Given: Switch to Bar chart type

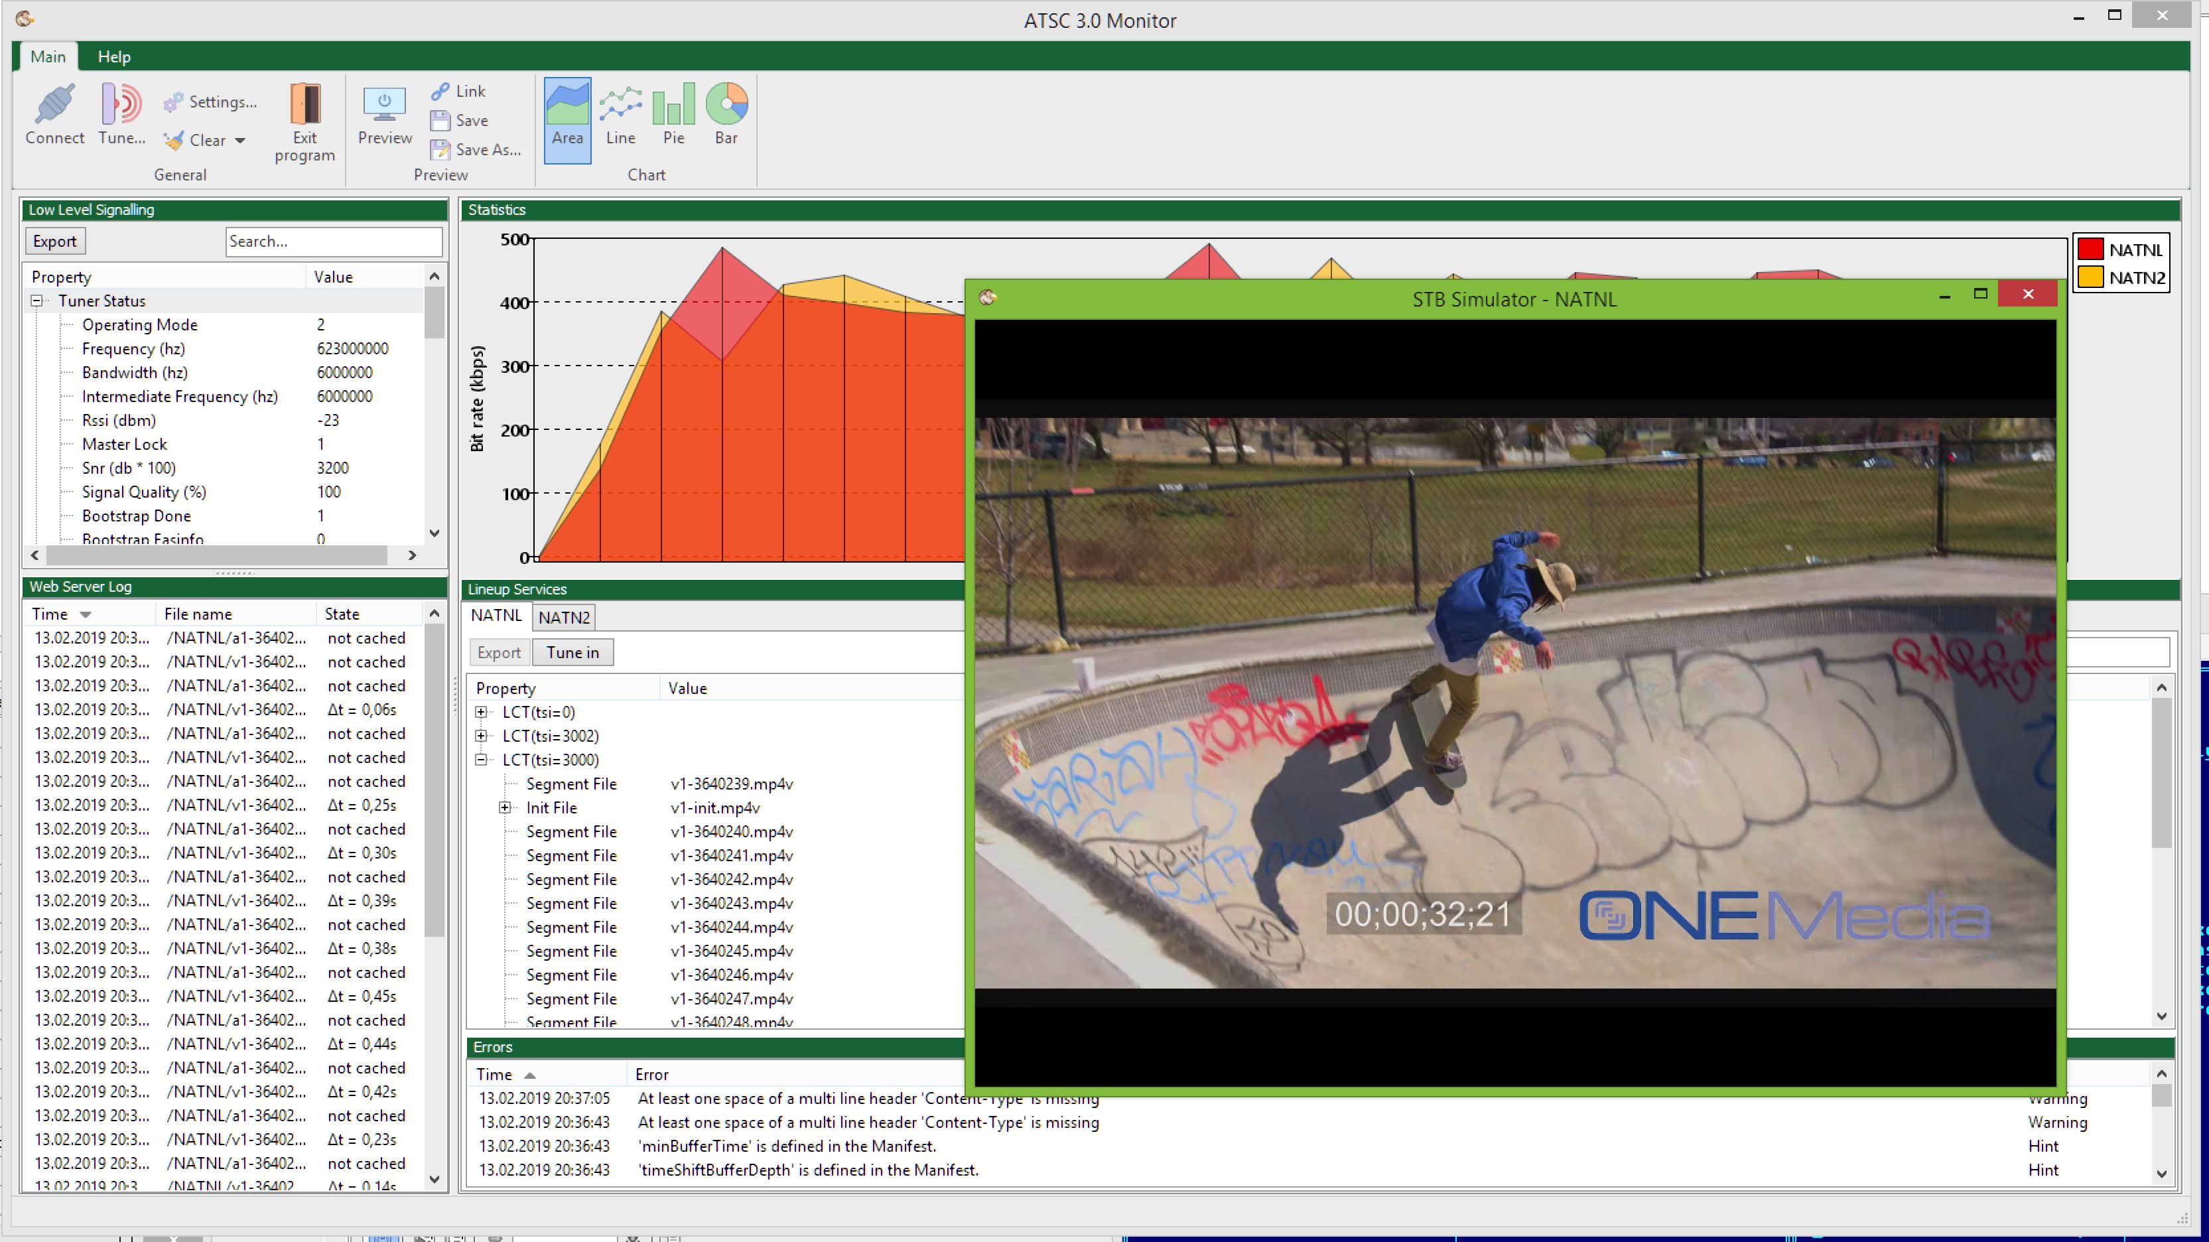Looking at the screenshot, I should pyautogui.click(x=726, y=105).
